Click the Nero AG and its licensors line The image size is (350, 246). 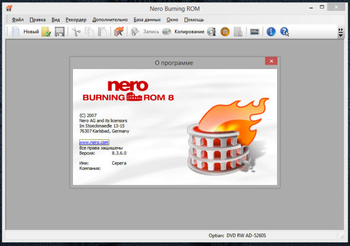click(103, 121)
